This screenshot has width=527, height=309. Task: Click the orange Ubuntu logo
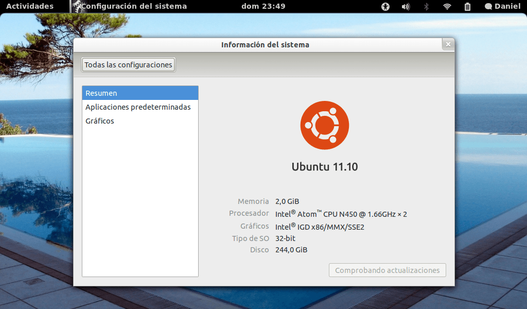pyautogui.click(x=325, y=126)
